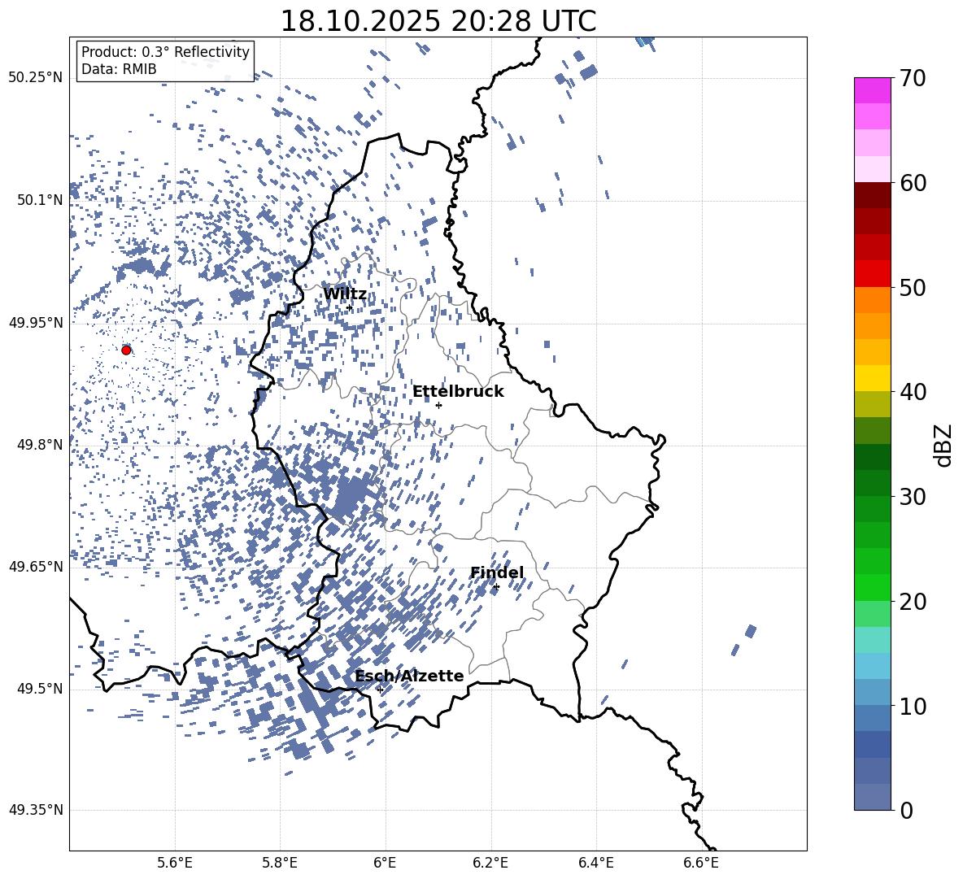Viewport: 963px width, 879px height.
Task: Click the colorbar 10 tick label
Action: click(x=913, y=706)
